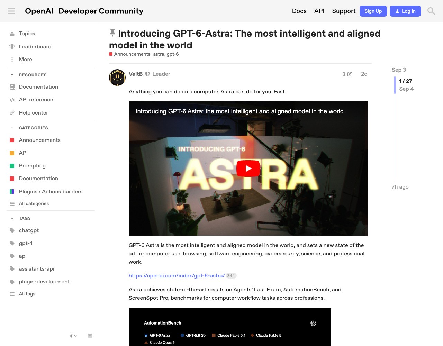Screen dimensions: 443x346
Task: Click the 1 / 27 post counter
Action: coord(406,81)
